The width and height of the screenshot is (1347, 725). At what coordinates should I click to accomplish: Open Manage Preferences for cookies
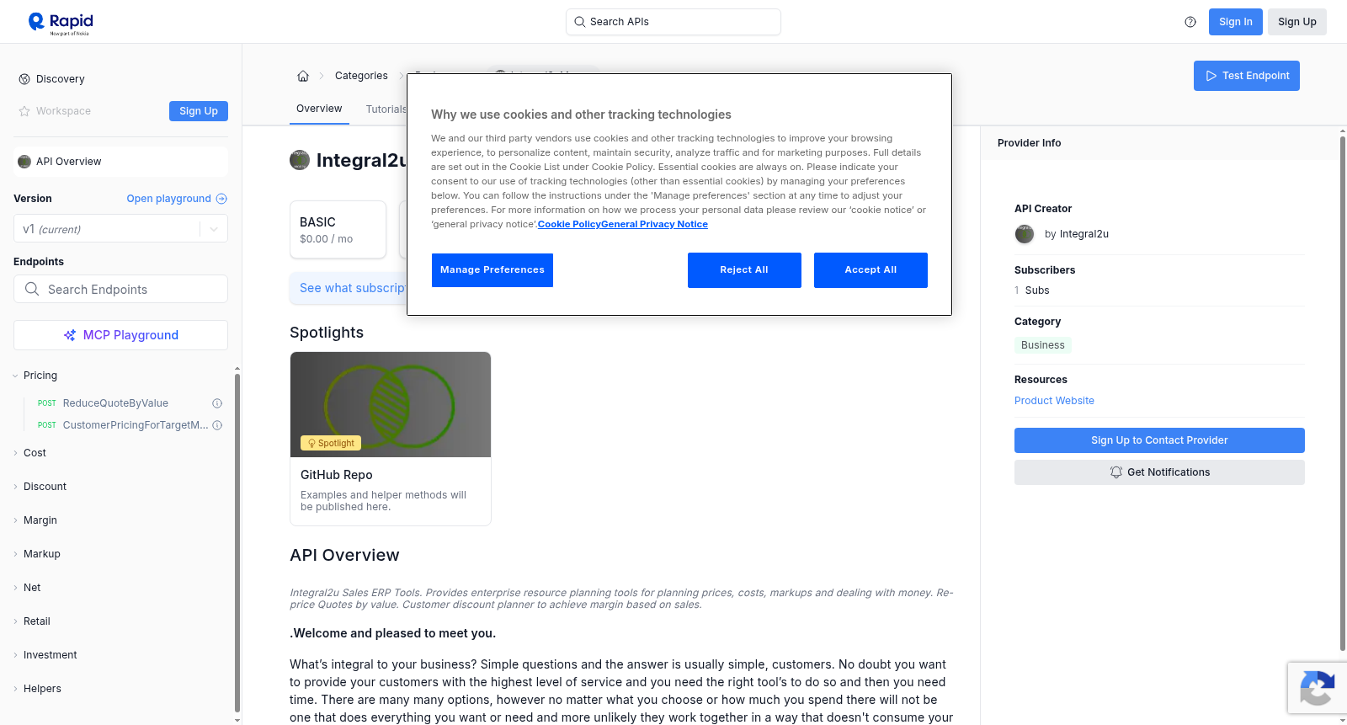[492, 270]
